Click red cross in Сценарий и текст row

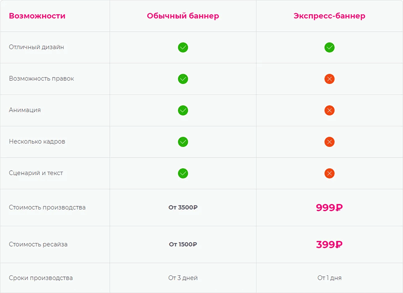pos(329,173)
